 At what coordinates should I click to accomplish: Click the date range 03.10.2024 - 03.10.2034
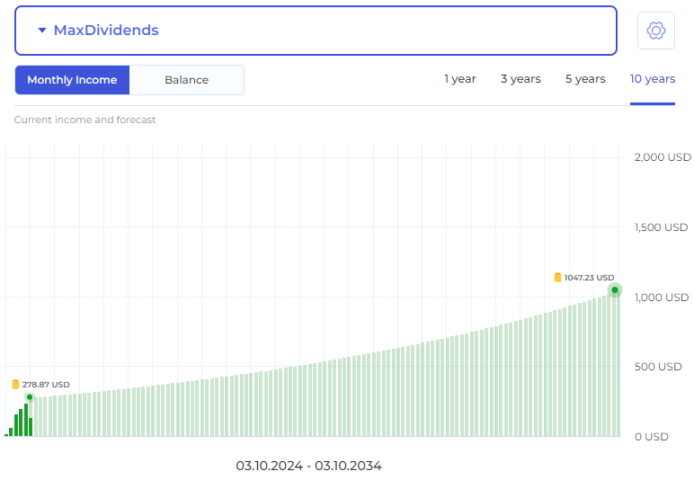point(308,466)
